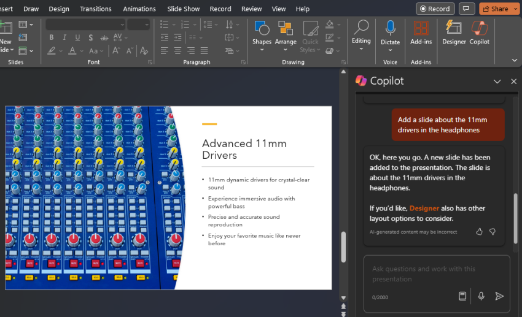Open Text Direction options
The width and height of the screenshot is (522, 317).
point(232,25)
